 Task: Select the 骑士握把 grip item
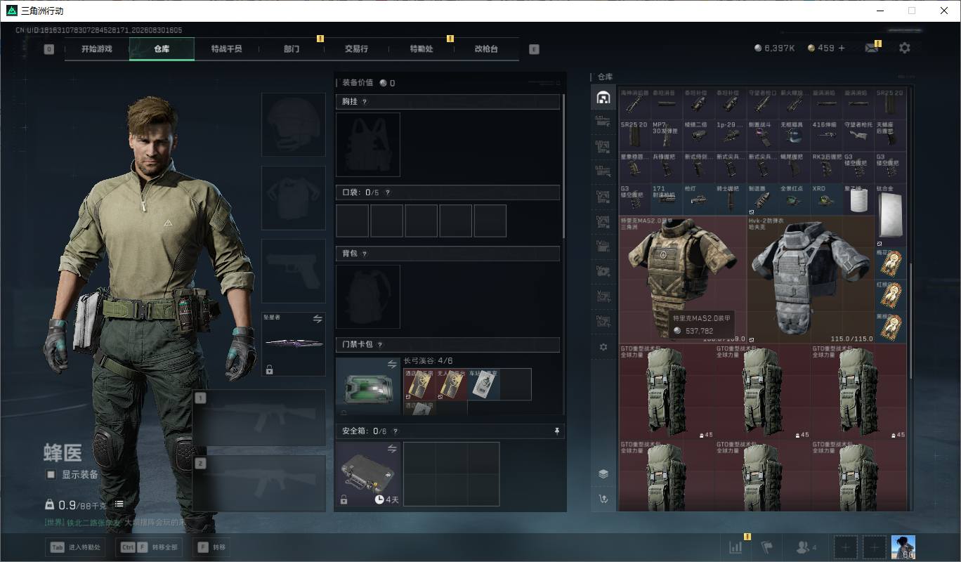point(730,200)
